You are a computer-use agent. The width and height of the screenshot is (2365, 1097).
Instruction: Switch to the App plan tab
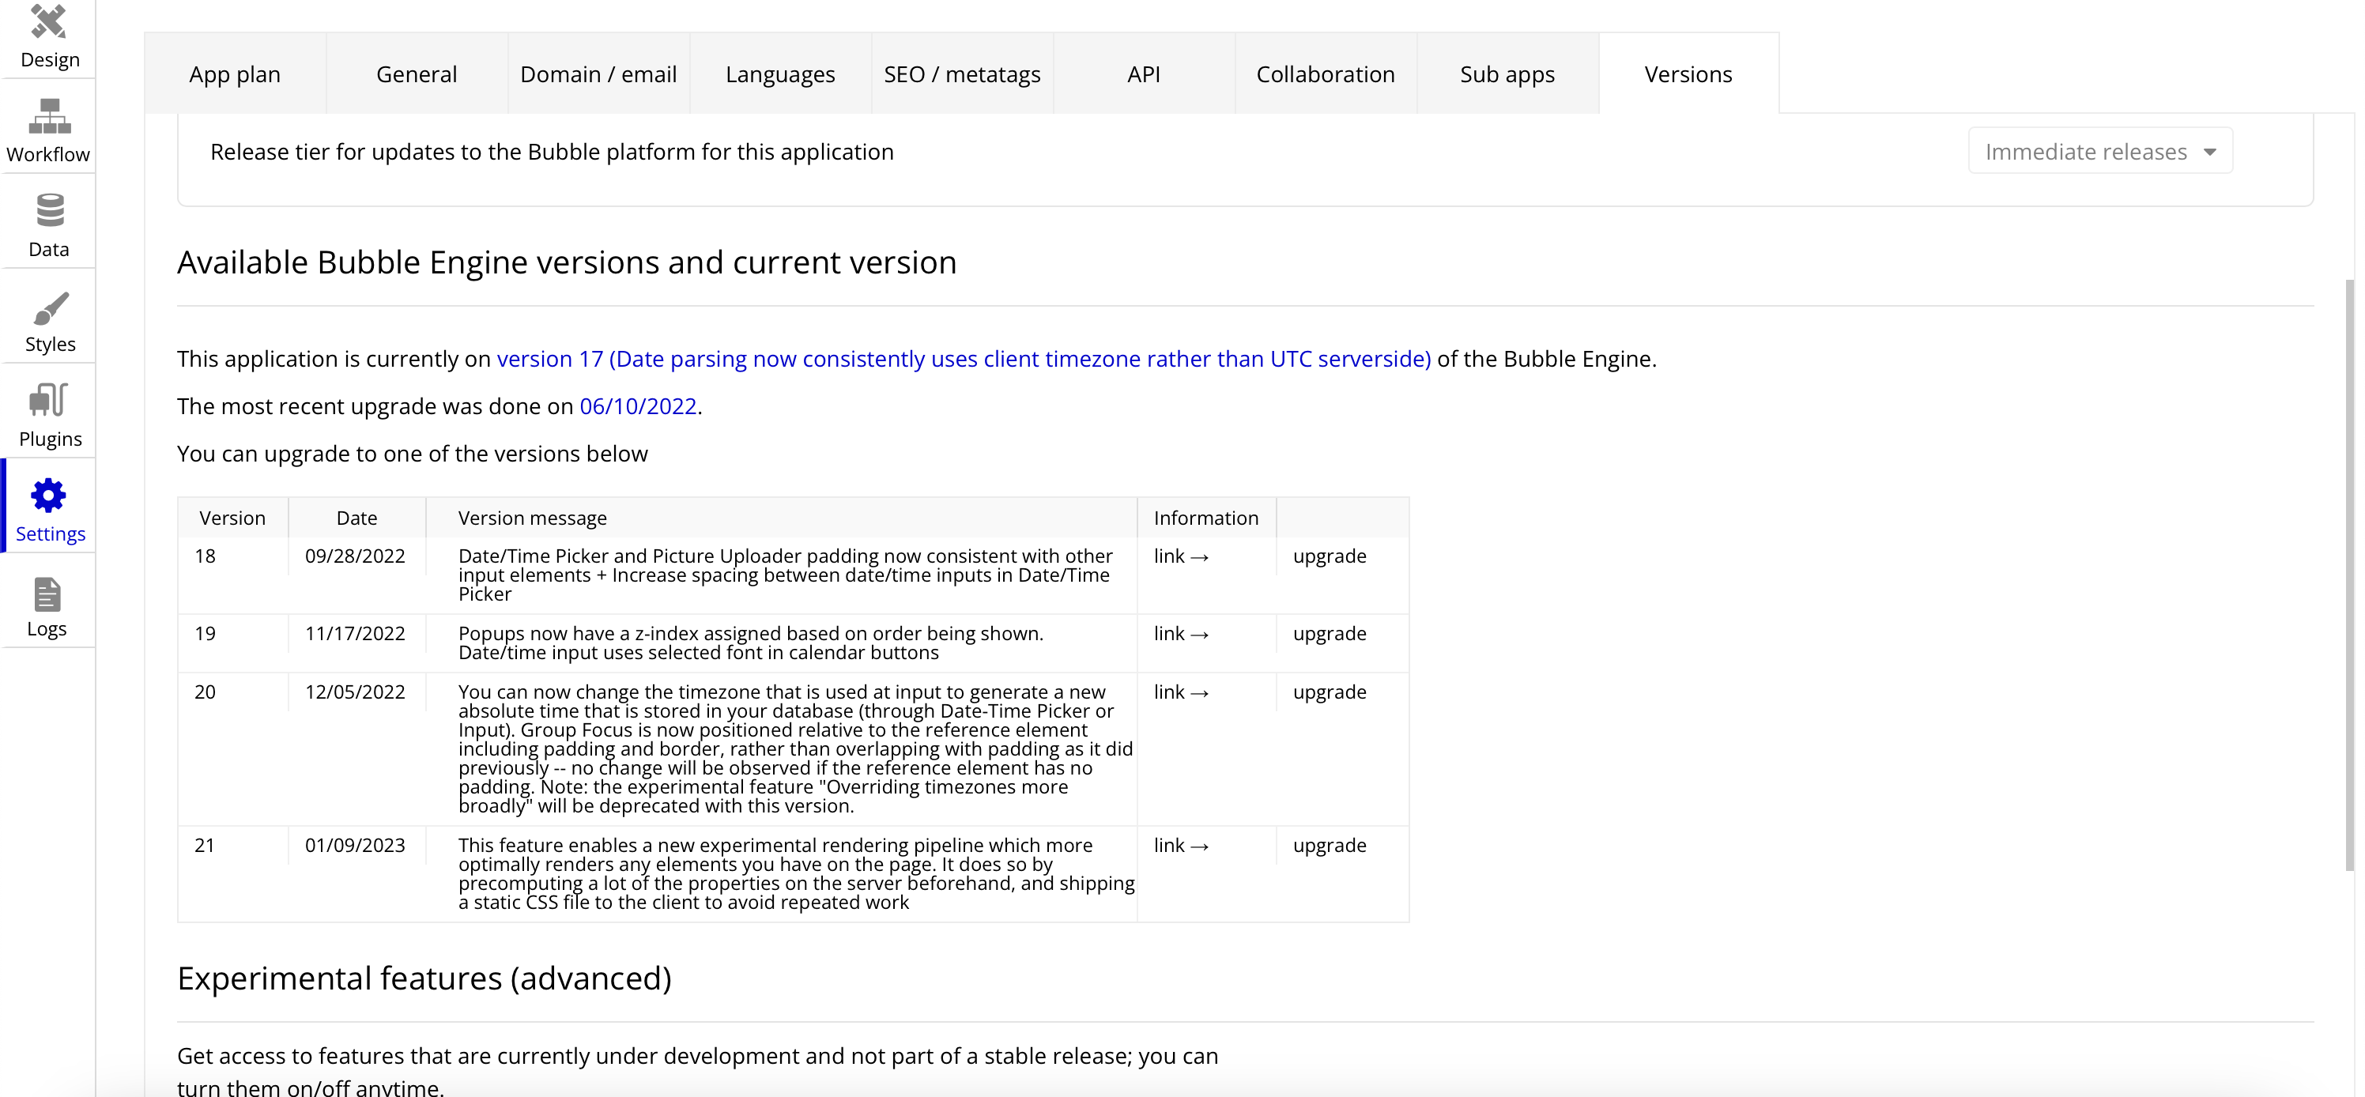point(235,74)
